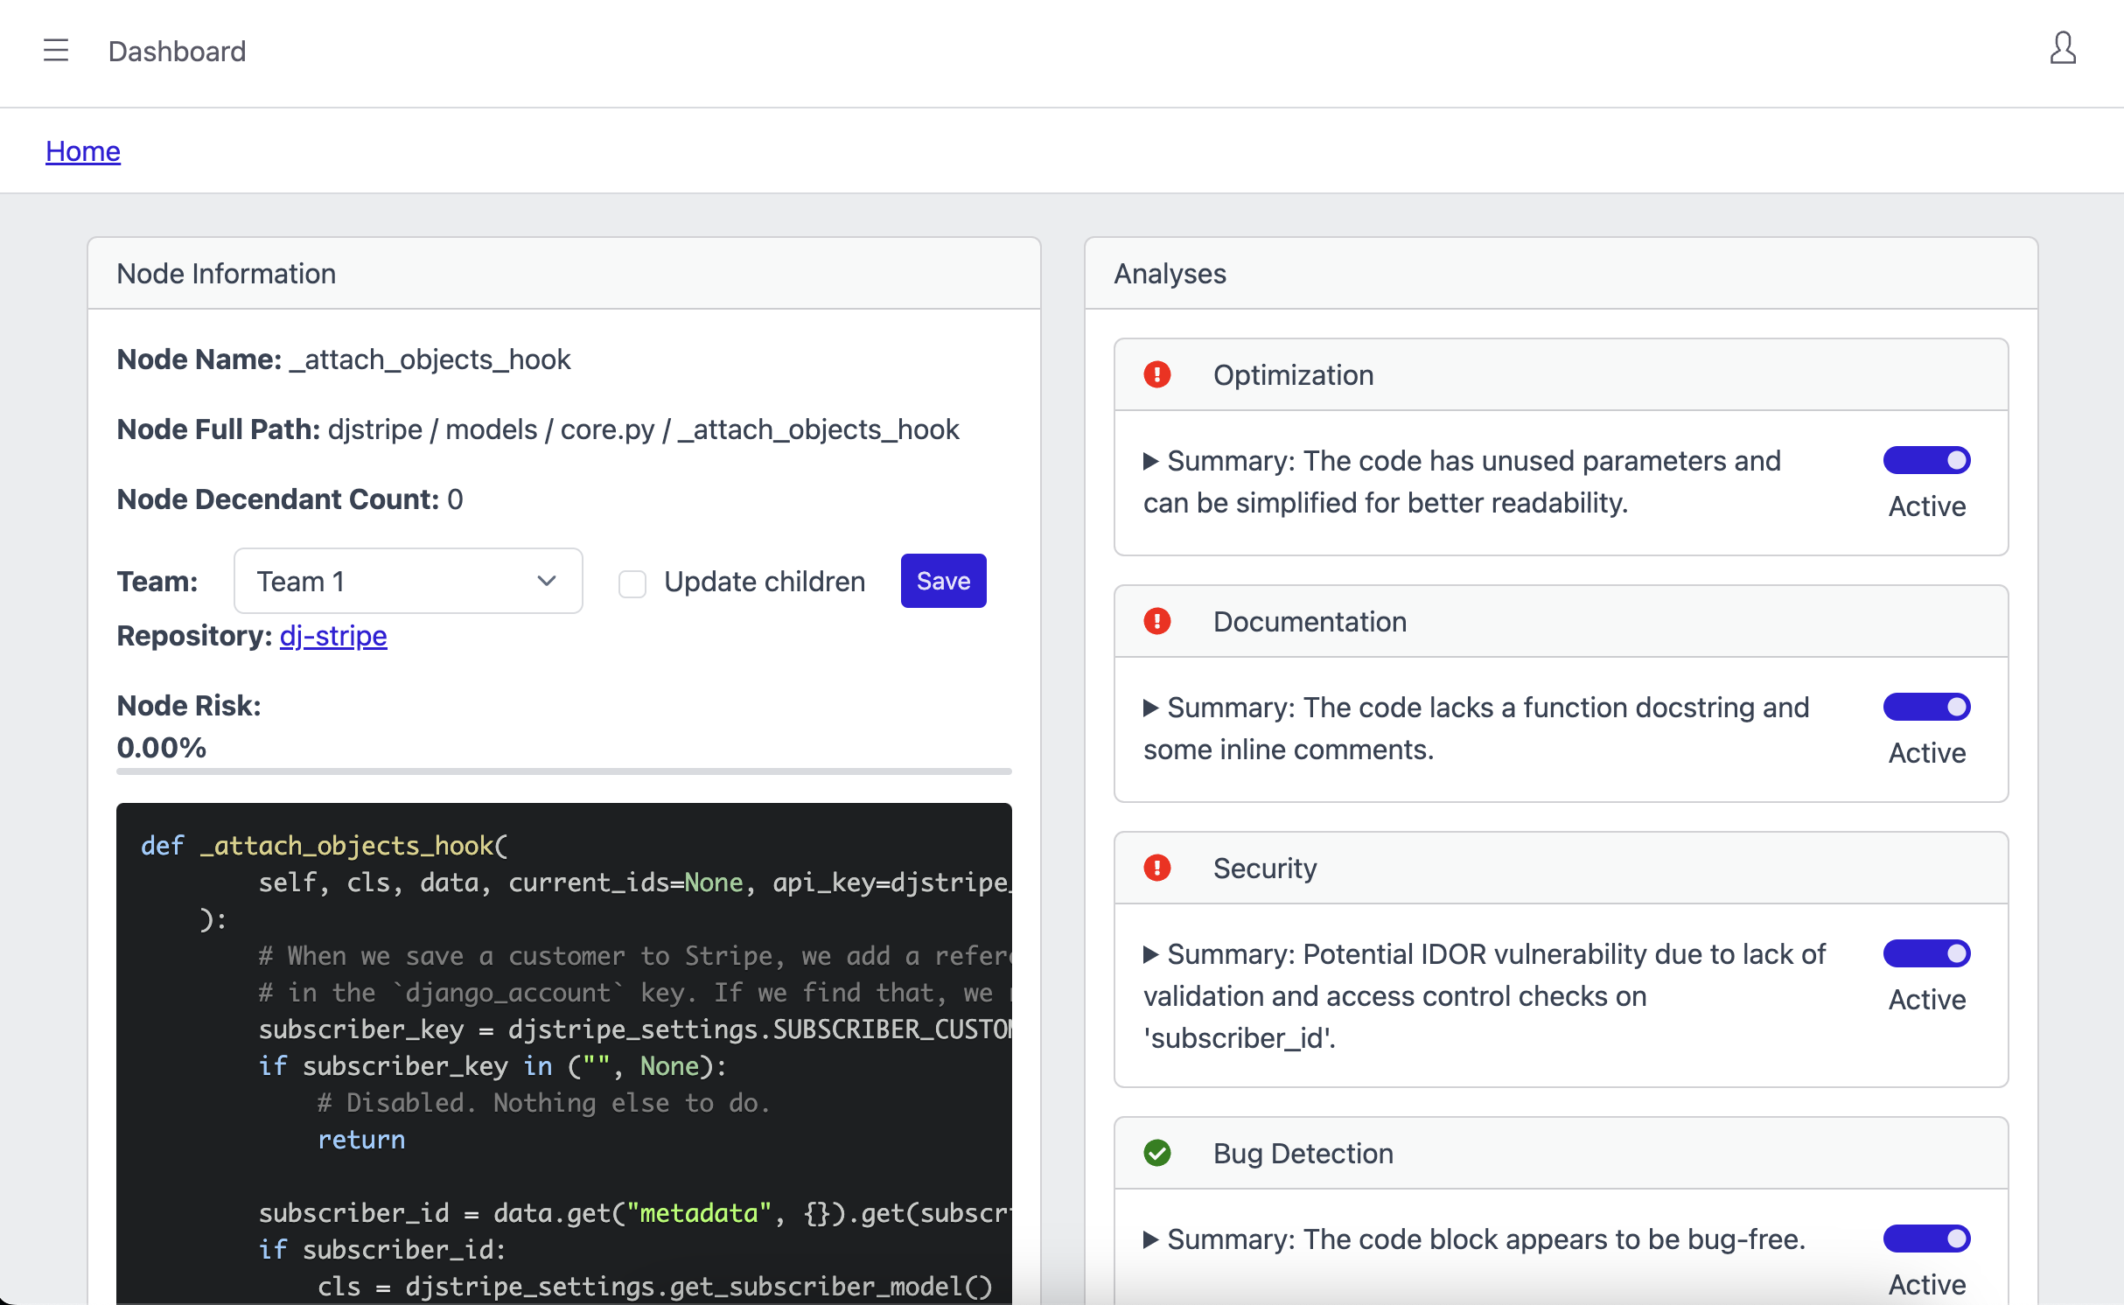This screenshot has height=1305, width=2124.
Task: Toggle the Bug Detection Active switch
Action: pyautogui.click(x=1926, y=1239)
